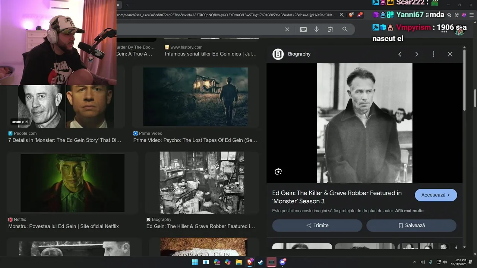Viewport: 477px width, 268px height.
Task: Open a new browser tab with the plus button
Action: (x=127, y=5)
